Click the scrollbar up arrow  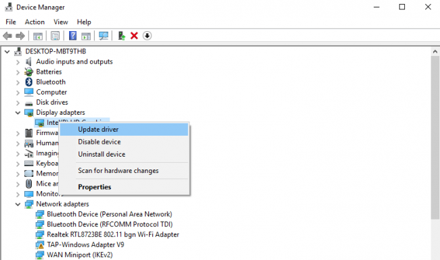[435, 51]
